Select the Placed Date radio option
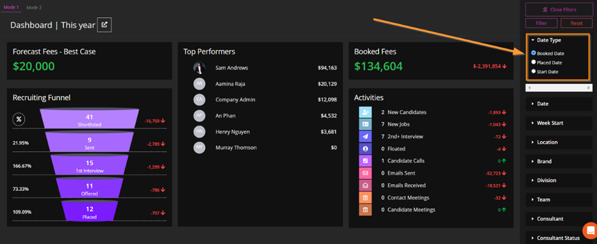 coord(533,62)
